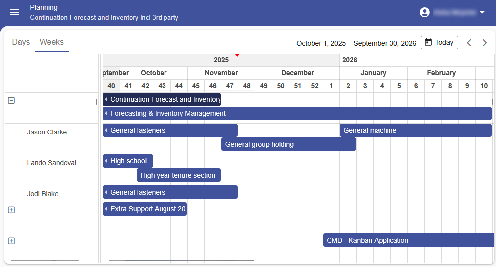Screen dimensions: 496x267
Task: Expand the Extra Support August row group
Action: point(11,210)
